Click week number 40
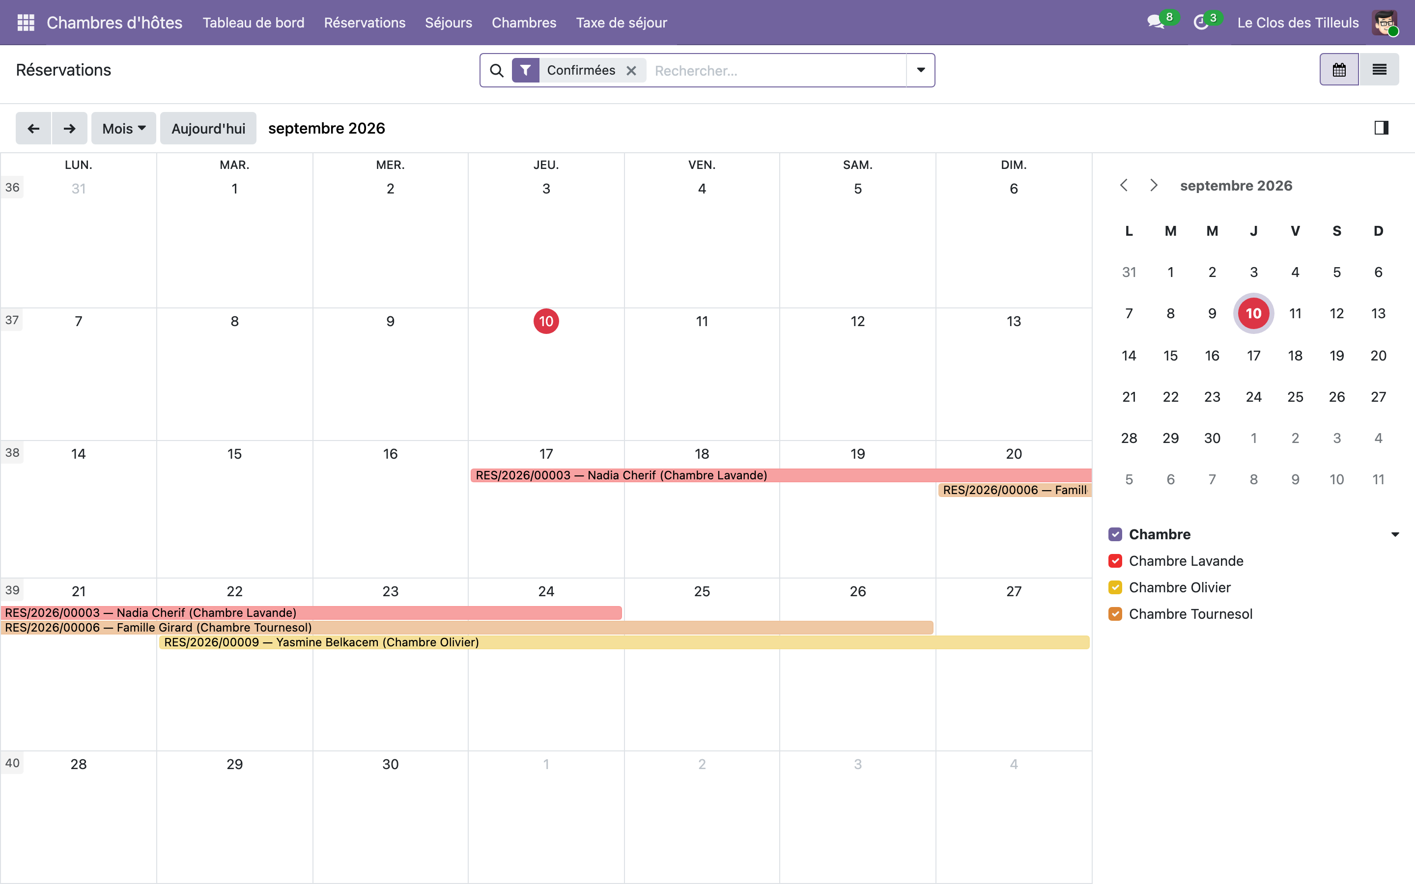 click(12, 763)
